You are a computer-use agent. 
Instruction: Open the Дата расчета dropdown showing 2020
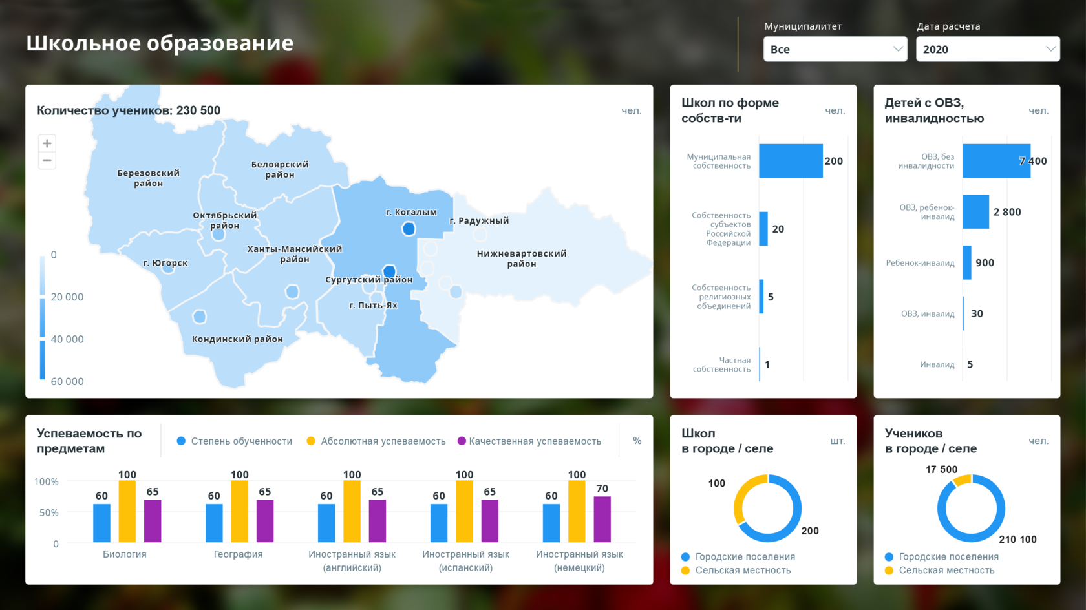[988, 49]
